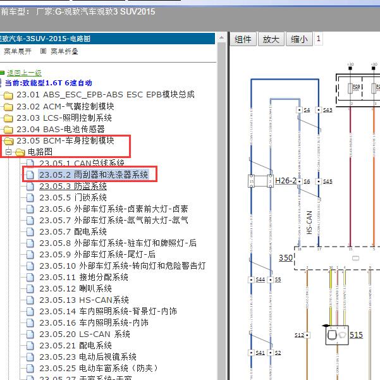
Task: Click component label 515 in diagram
Action: [x=356, y=335]
